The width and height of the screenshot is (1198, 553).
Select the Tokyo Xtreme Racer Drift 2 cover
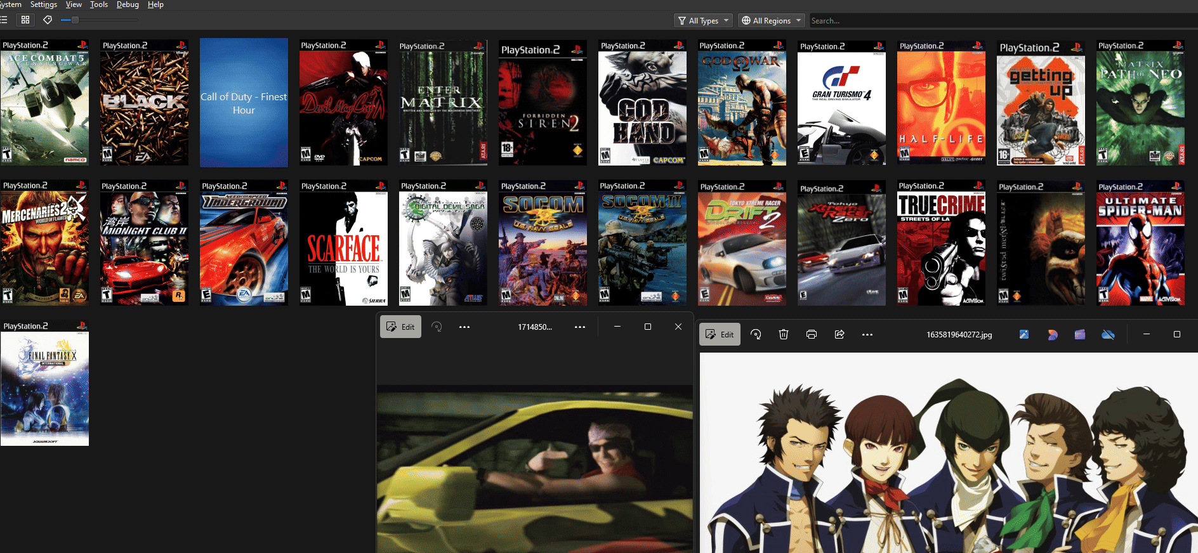[742, 243]
